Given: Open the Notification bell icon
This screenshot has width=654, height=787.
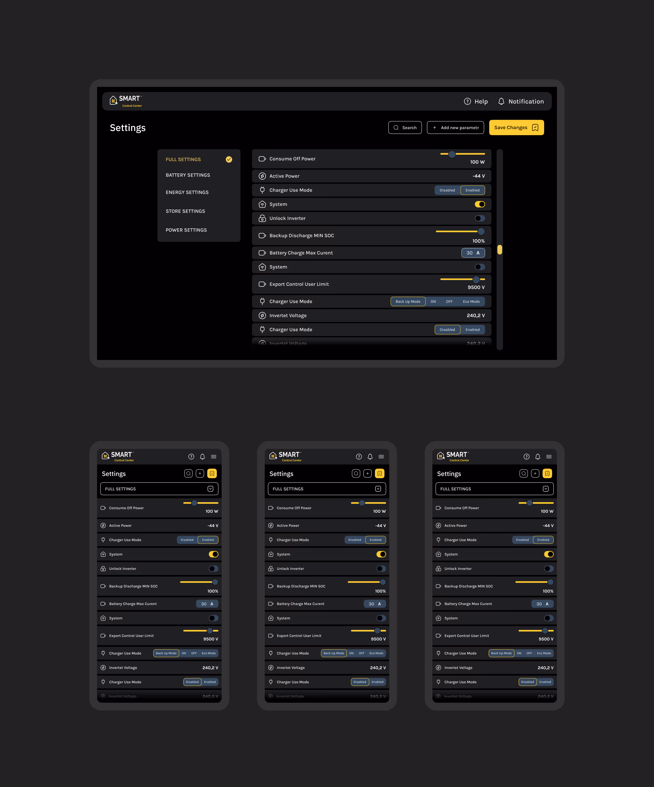Looking at the screenshot, I should point(501,102).
